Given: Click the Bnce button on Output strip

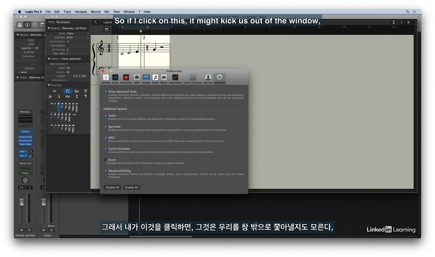Looking at the screenshot, I should [x=51, y=226].
